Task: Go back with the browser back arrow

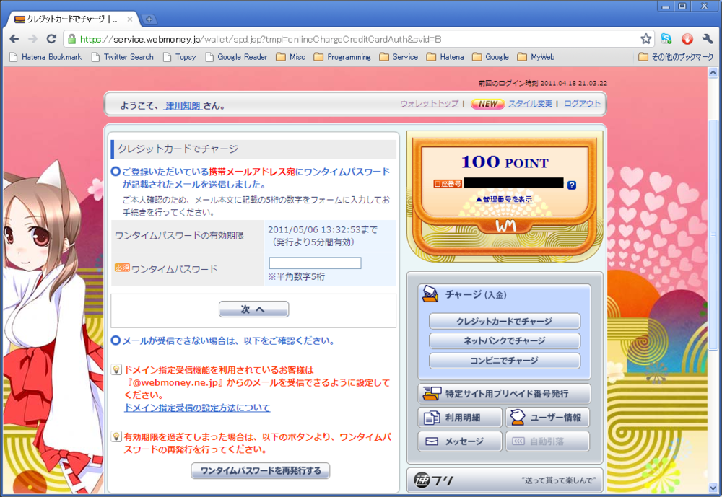Action: (14, 39)
